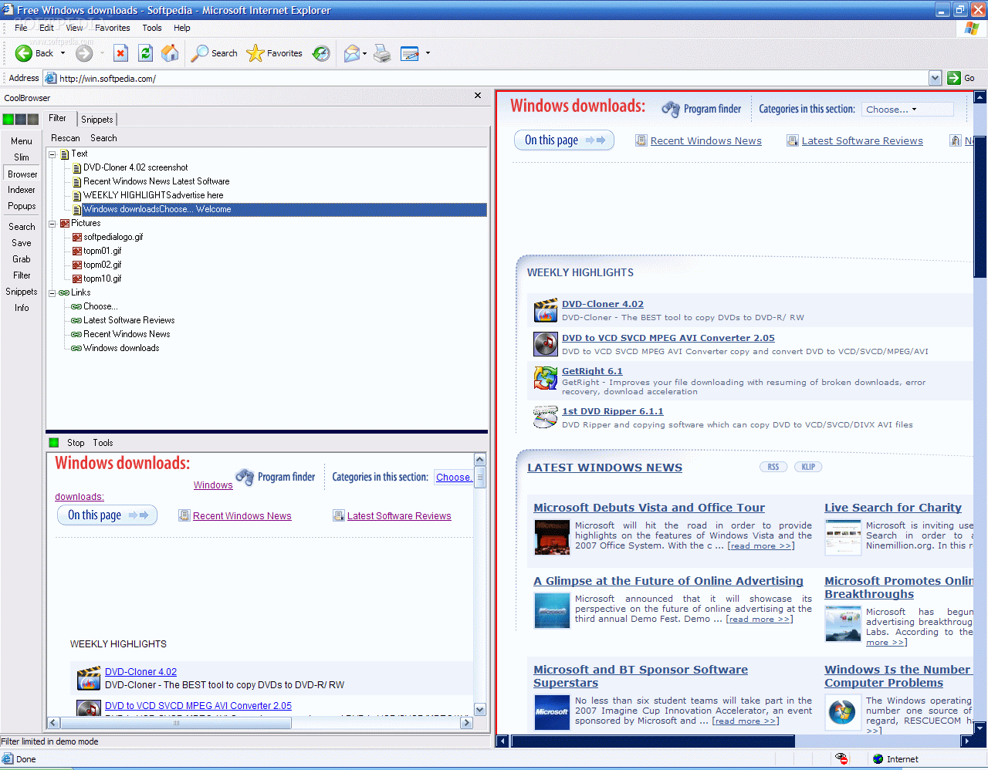Click the grey Forward arrow button

point(84,53)
